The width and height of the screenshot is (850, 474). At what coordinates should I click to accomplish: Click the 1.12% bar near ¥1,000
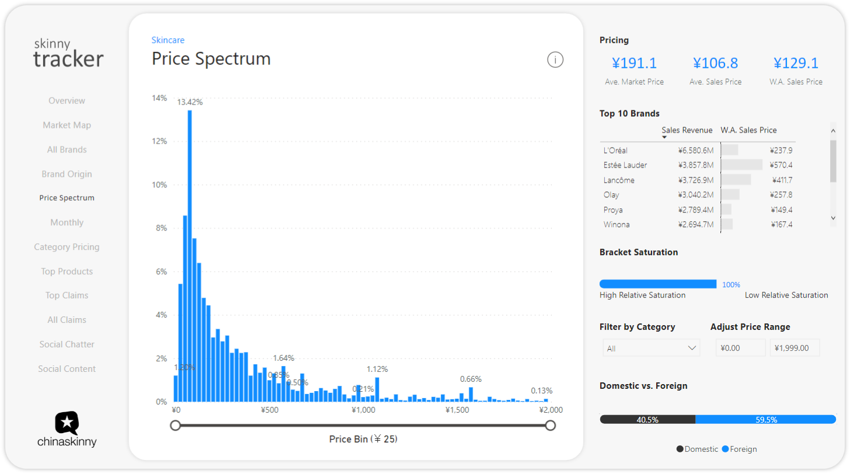pos(377,389)
